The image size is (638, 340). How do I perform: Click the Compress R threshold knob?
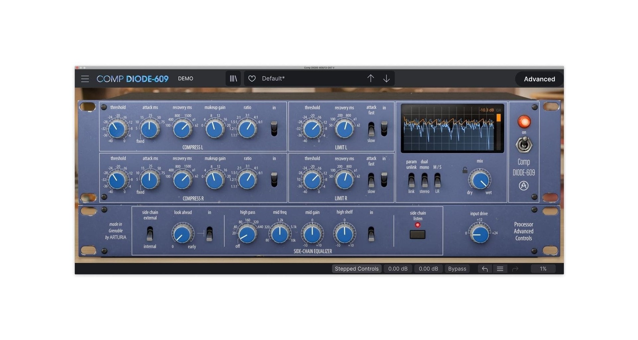117,180
